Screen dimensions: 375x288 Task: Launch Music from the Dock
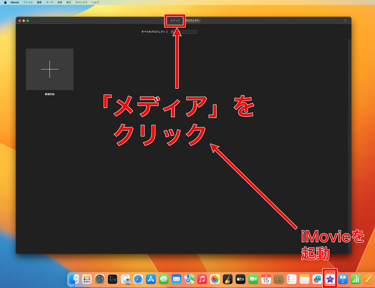point(202,279)
